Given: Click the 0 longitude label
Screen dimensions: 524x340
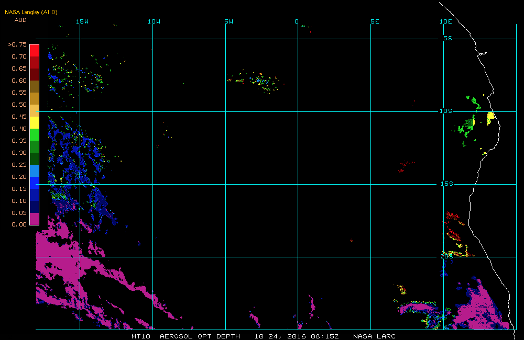Looking at the screenshot, I should (297, 21).
